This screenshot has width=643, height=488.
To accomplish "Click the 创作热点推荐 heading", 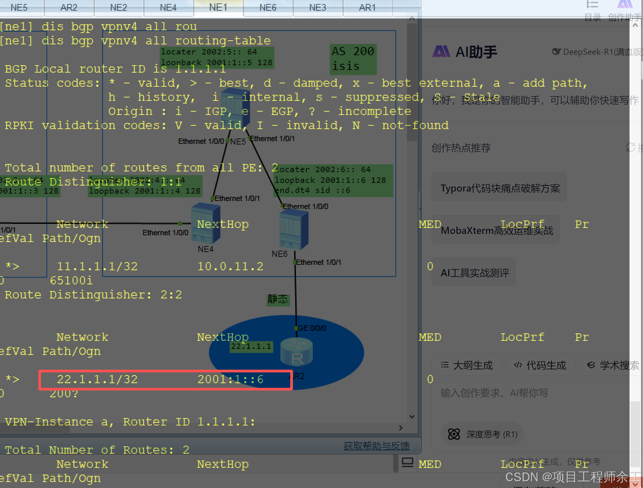I will [x=461, y=148].
